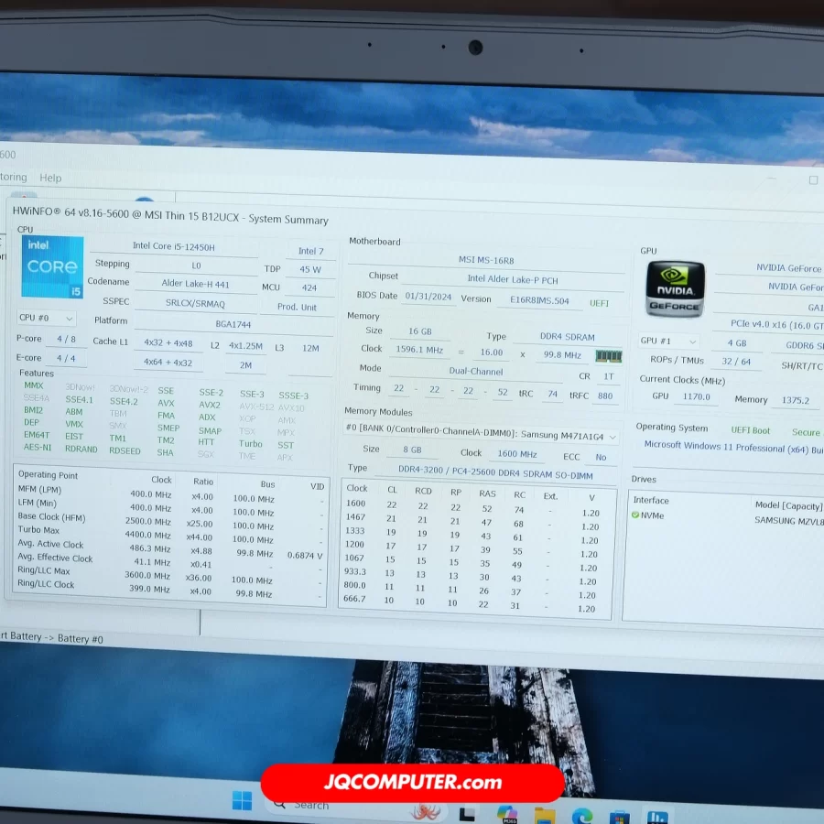Select the Battery #0 tree item

[x=81, y=638]
